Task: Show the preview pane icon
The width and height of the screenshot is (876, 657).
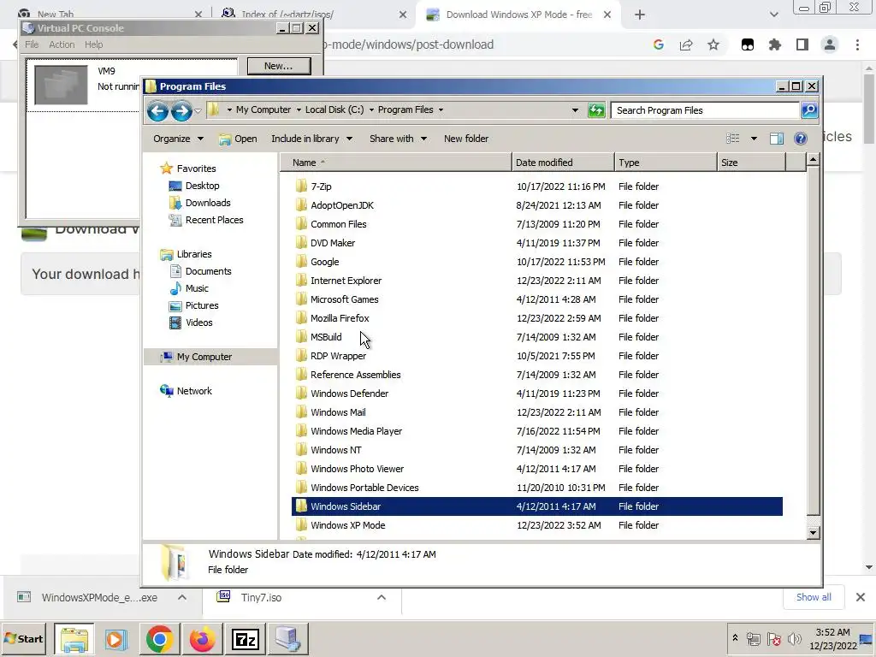Action: [777, 139]
